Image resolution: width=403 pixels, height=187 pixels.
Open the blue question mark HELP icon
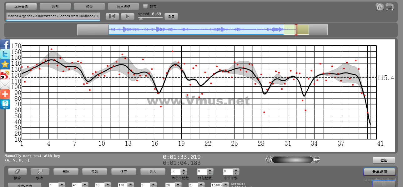[x=5, y=104]
